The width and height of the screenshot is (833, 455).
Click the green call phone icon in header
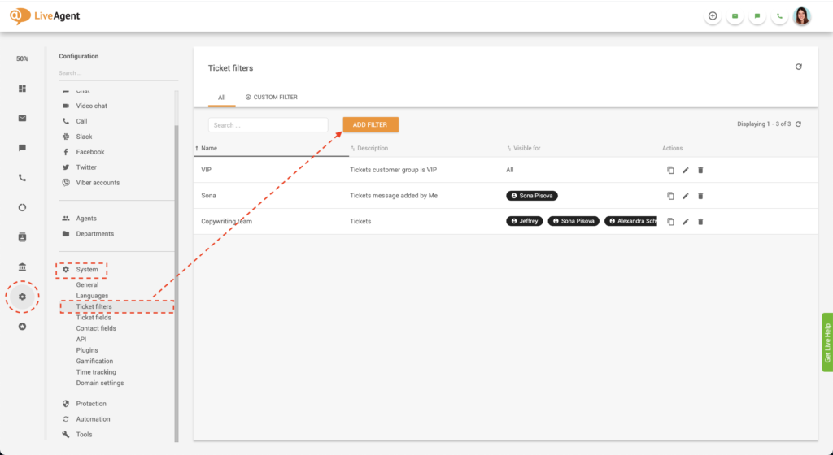point(780,16)
